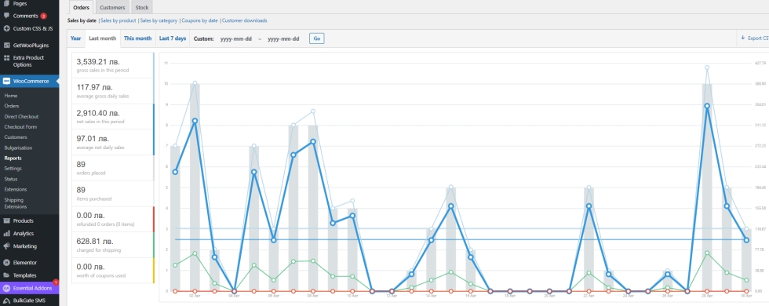Click the Go button

click(316, 38)
